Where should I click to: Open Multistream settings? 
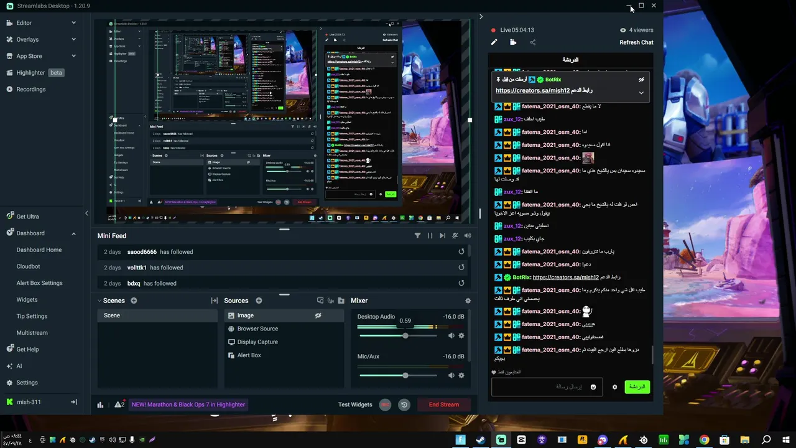[x=32, y=333]
